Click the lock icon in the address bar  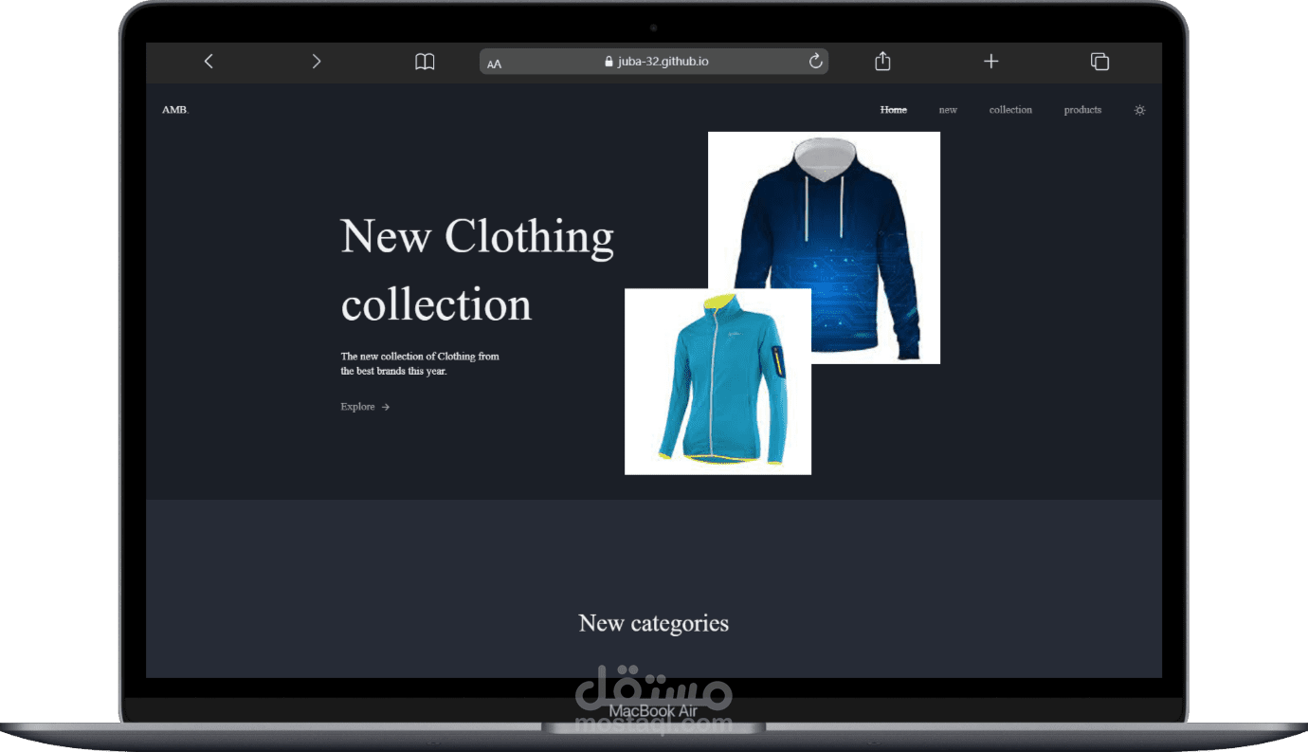[x=609, y=62]
